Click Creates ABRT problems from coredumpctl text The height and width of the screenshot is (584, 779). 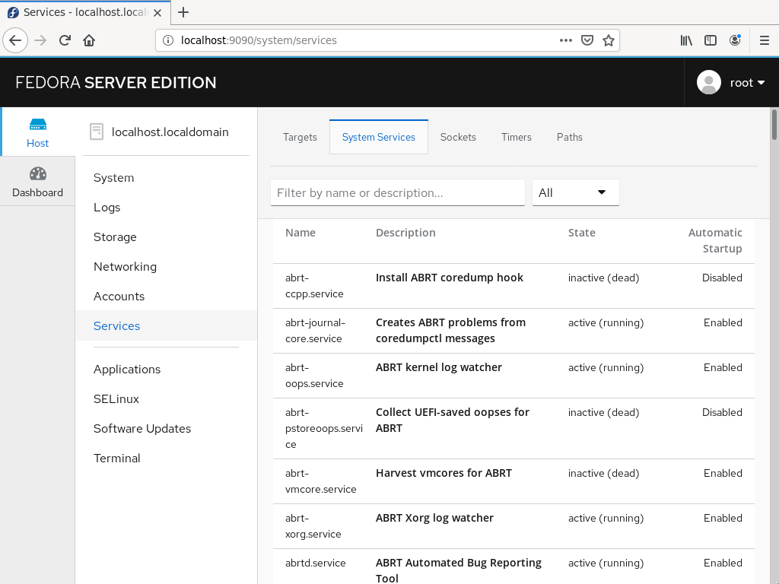(450, 330)
